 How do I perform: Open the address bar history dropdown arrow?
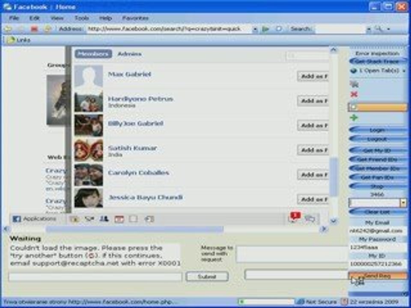point(255,30)
